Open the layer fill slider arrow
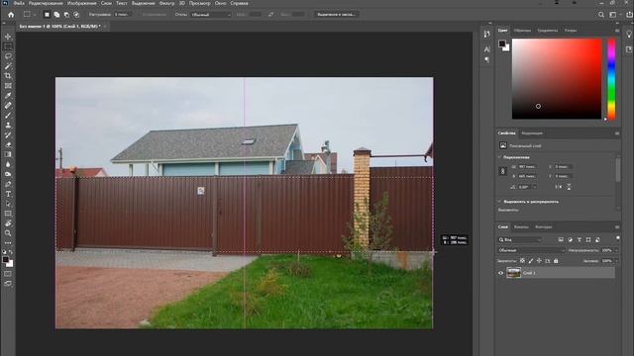The height and width of the screenshot is (356, 634). pyautogui.click(x=616, y=261)
